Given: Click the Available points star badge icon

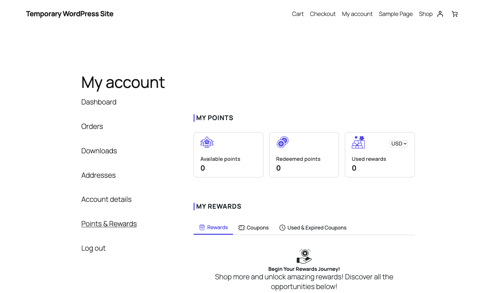Looking at the screenshot, I should (207, 142).
